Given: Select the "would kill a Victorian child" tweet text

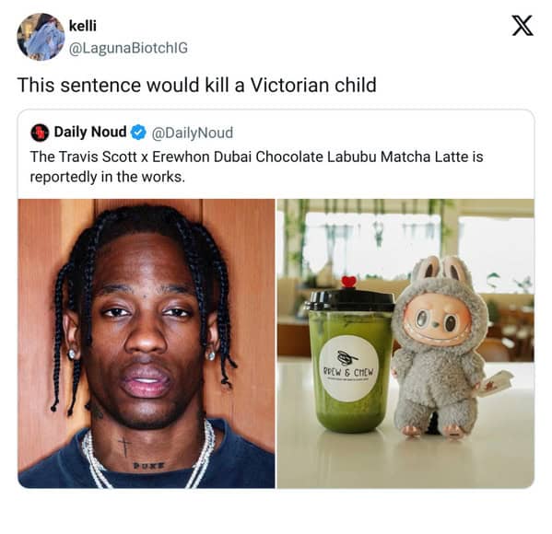Looking at the screenshot, I should point(197,85).
